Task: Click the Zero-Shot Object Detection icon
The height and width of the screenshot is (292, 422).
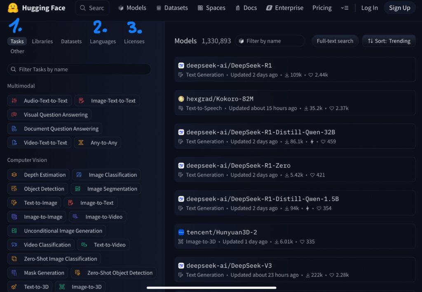Action: click(x=77, y=273)
